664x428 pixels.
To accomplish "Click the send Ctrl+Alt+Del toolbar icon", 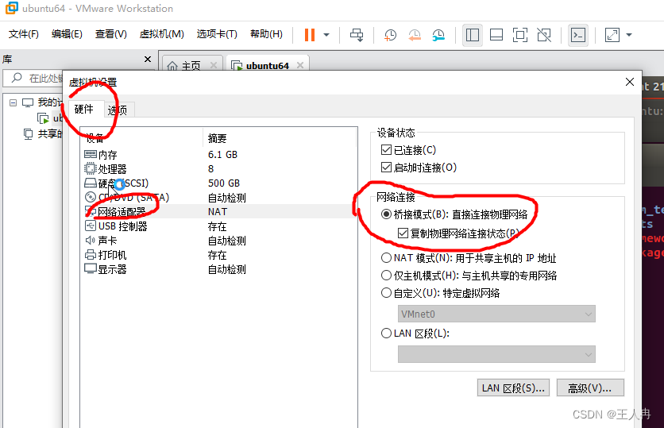I will coord(357,35).
